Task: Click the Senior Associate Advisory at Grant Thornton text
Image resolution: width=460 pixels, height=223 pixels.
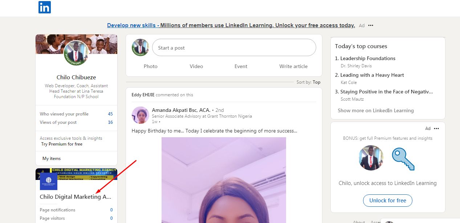Action: point(202,116)
